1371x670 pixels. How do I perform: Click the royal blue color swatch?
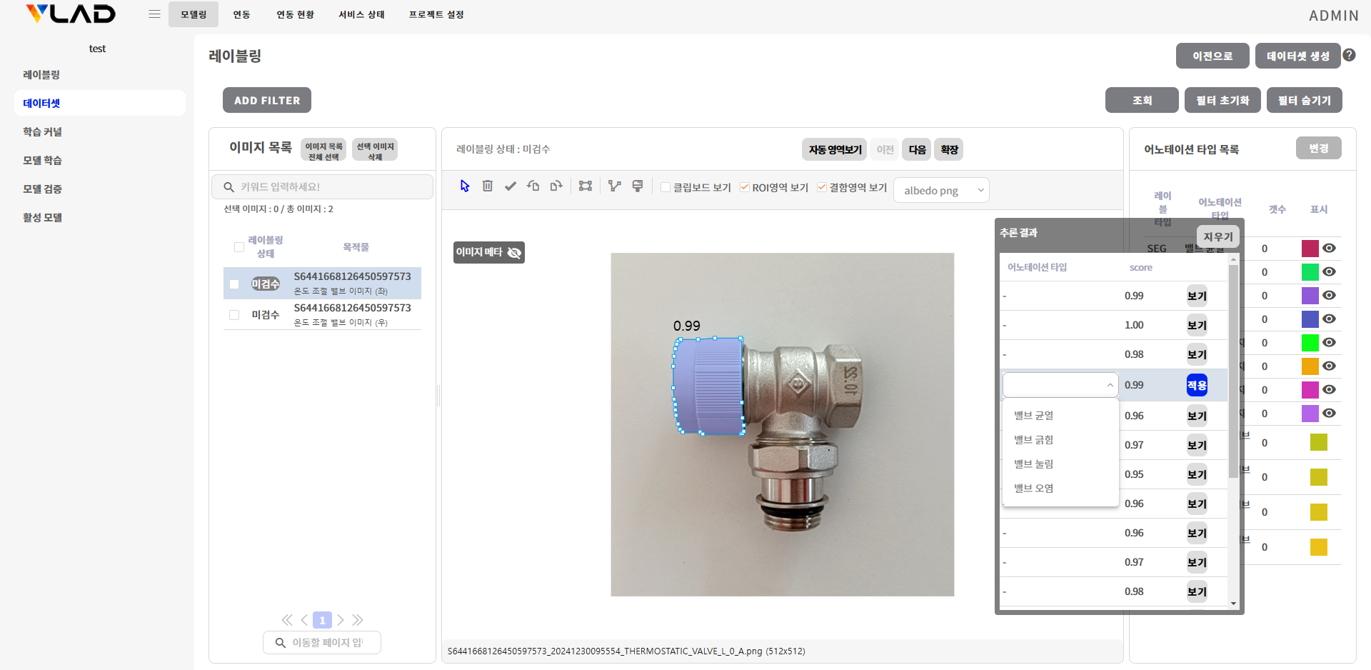click(x=1310, y=319)
